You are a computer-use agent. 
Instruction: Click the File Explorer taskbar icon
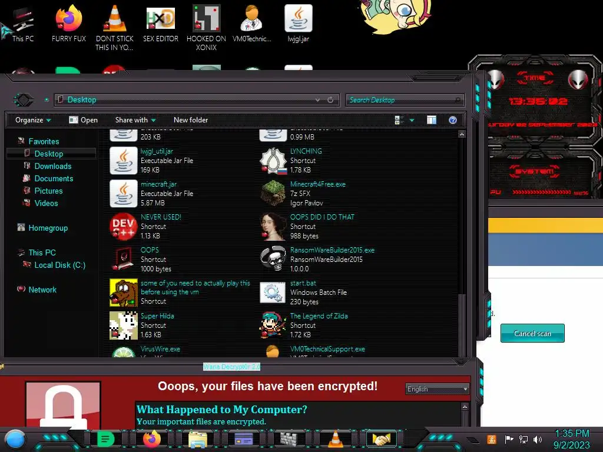tap(198, 440)
